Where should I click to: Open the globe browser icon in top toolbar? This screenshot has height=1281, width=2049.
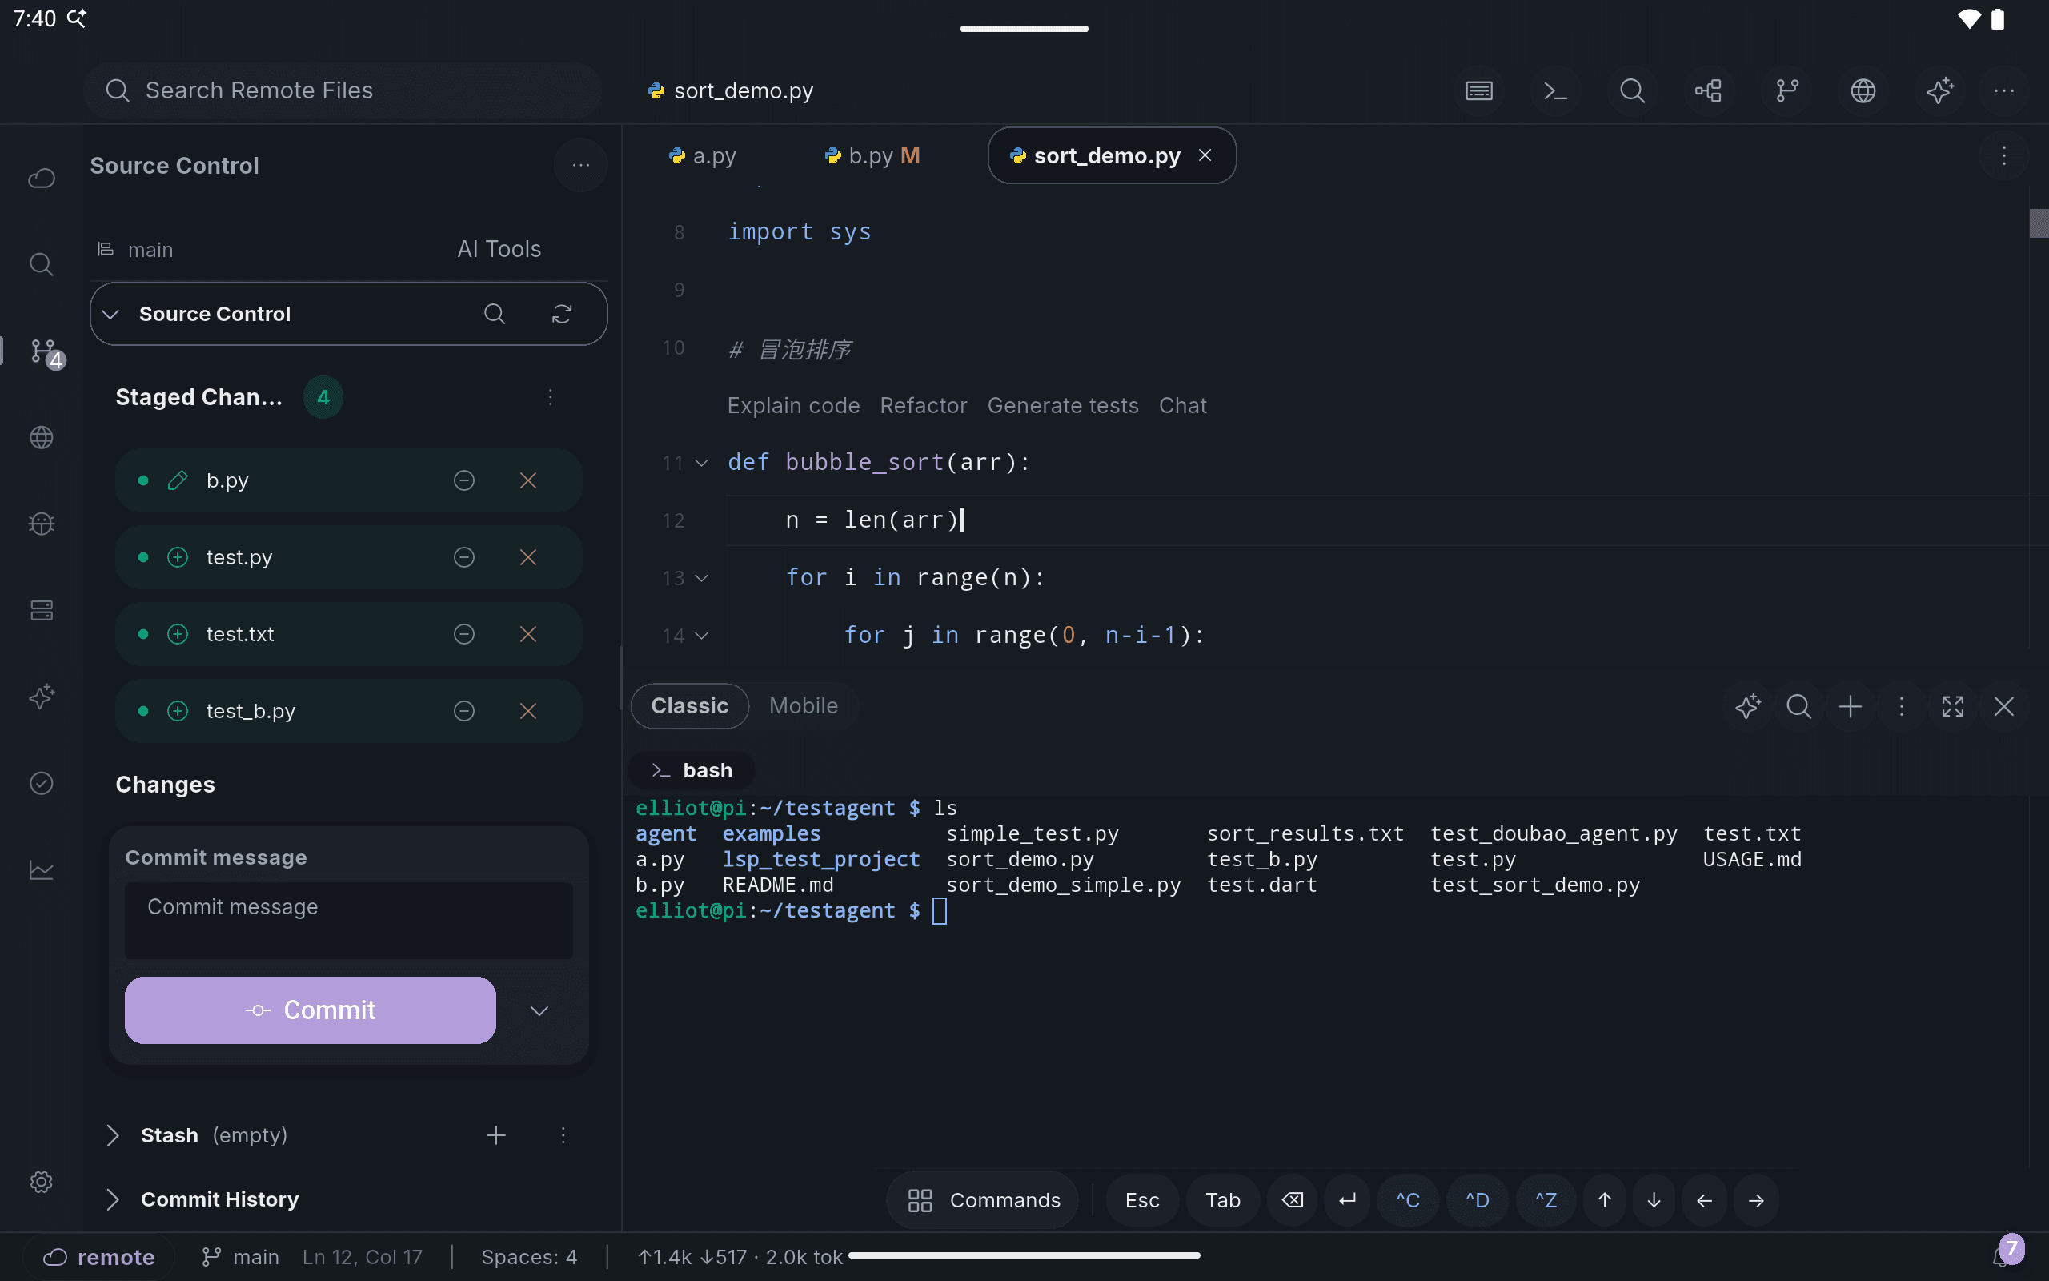point(1863,90)
